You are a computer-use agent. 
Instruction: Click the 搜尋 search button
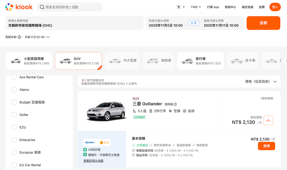point(263,23)
